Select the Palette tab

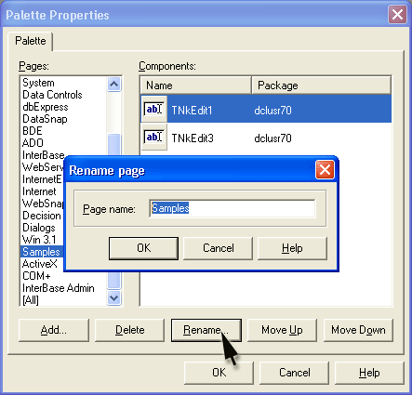31,41
